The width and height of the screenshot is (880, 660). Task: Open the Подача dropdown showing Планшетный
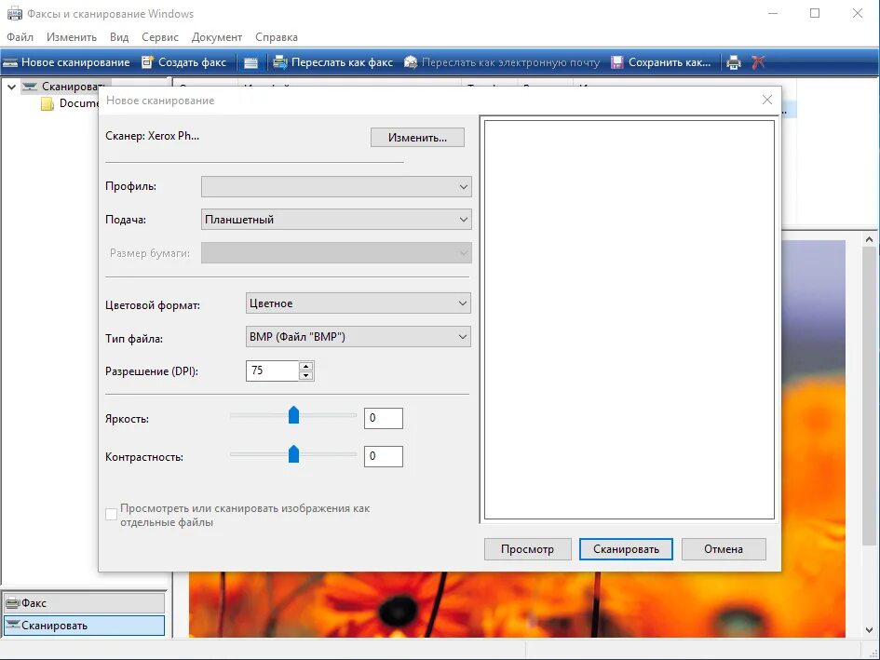pyautogui.click(x=336, y=220)
